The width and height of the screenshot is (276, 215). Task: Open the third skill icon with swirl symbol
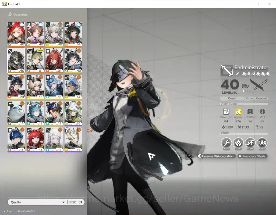pos(250,142)
